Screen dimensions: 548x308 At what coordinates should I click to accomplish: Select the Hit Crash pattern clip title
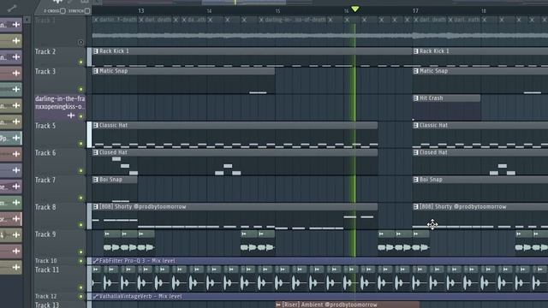point(432,98)
